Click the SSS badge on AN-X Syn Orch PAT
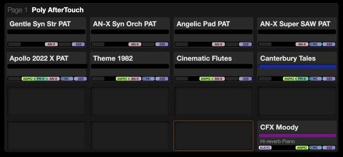 click(x=162, y=44)
